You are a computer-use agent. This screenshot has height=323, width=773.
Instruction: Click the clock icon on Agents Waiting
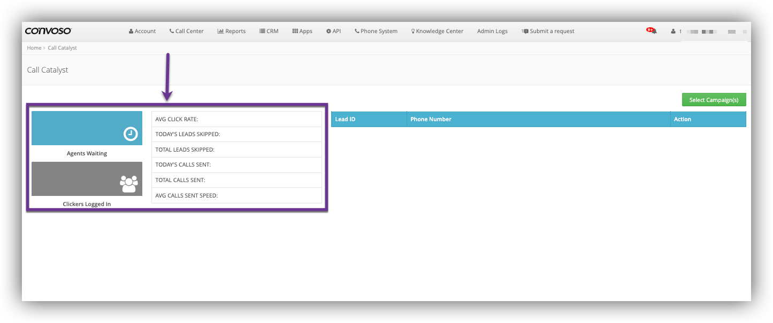coord(131,134)
